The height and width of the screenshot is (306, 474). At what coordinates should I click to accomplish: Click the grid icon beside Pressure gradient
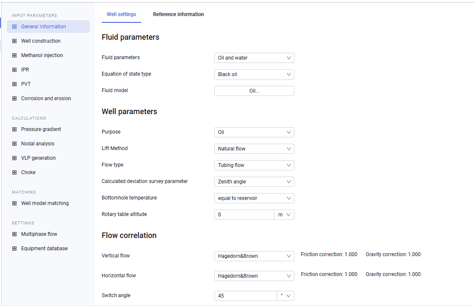coord(14,129)
